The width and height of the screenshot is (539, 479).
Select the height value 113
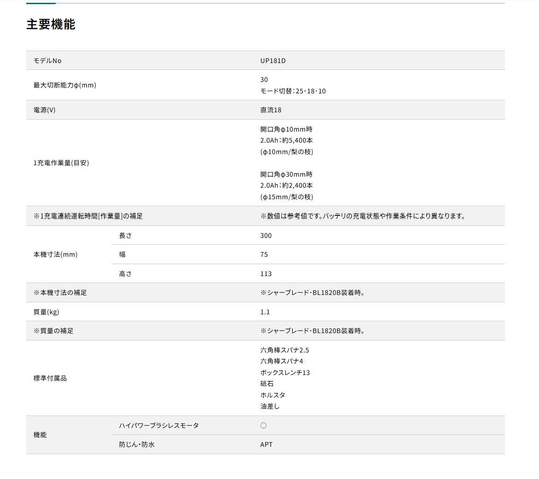click(x=266, y=274)
